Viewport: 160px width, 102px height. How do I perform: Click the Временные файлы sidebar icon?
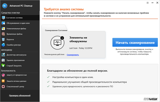pyautogui.click(x=3, y=34)
